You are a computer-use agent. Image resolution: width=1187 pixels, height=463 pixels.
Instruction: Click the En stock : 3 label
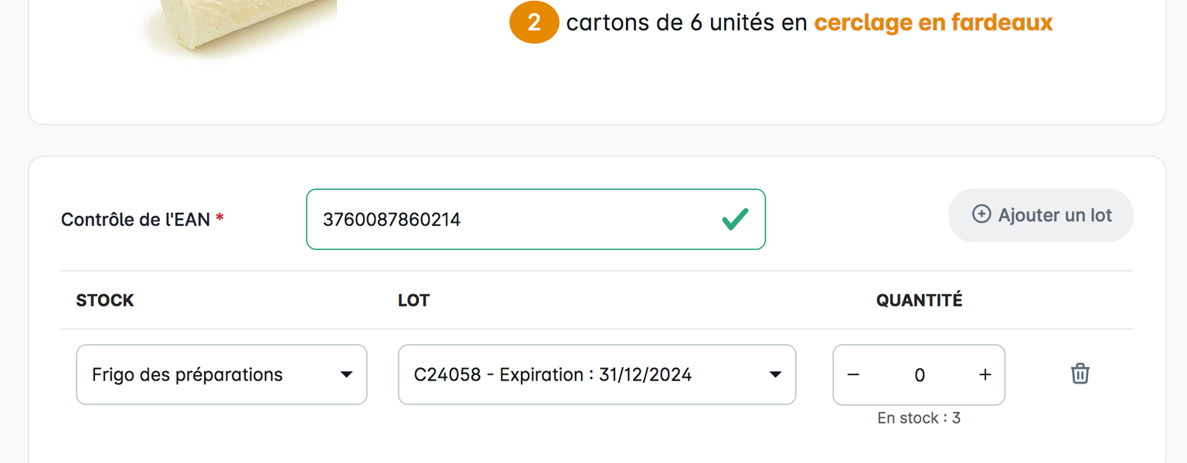pos(919,418)
